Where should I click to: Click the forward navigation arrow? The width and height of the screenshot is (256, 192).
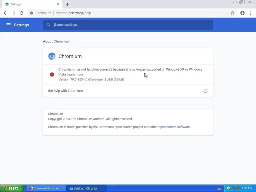[x=13, y=13]
